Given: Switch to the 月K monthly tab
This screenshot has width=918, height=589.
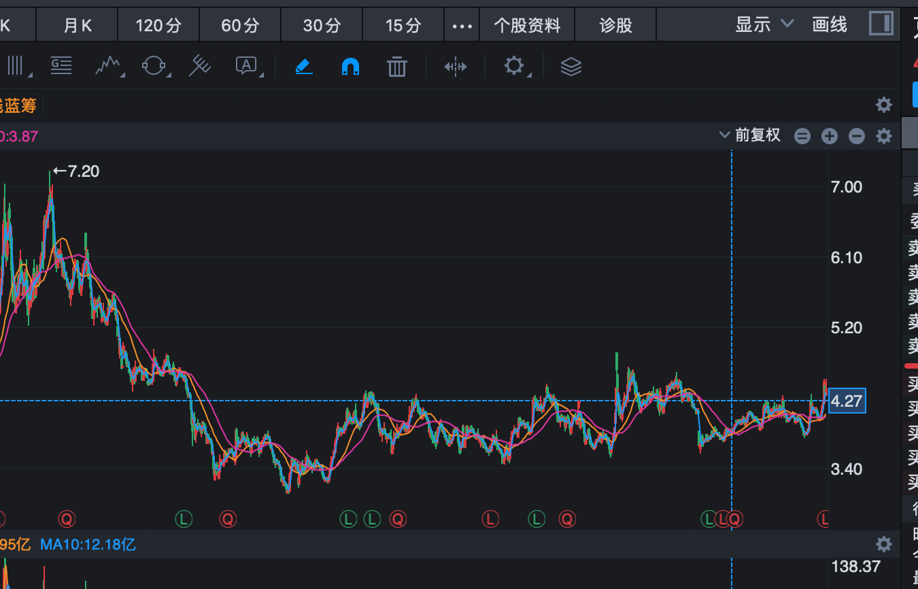Looking at the screenshot, I should pos(77,24).
